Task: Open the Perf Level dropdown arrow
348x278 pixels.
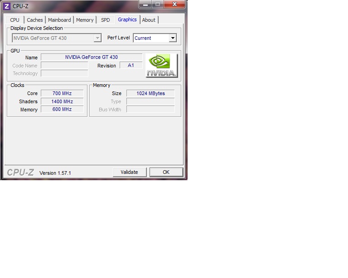Action: 173,38
